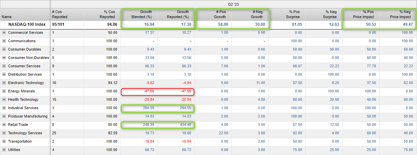The image size is (417, 155).
Task: Click the Growth Blended (%) header
Action: (x=139, y=14)
